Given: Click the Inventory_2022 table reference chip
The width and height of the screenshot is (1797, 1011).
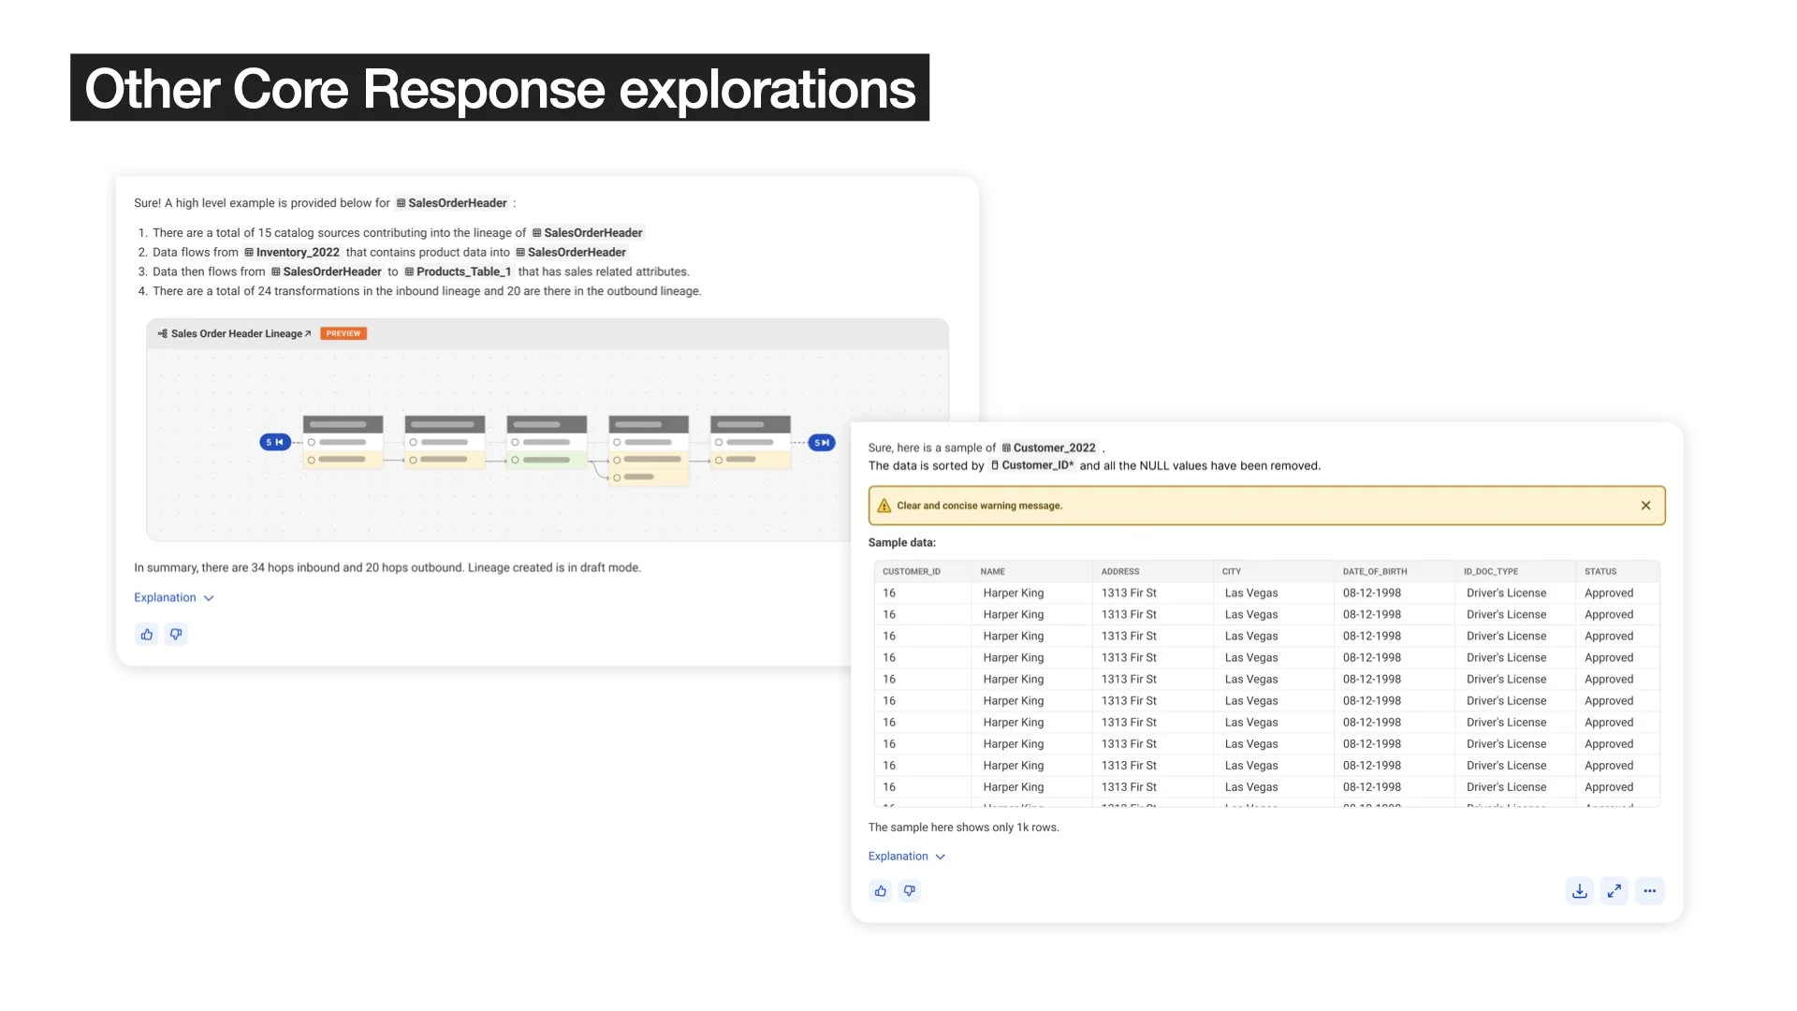Looking at the screenshot, I should tap(292, 252).
